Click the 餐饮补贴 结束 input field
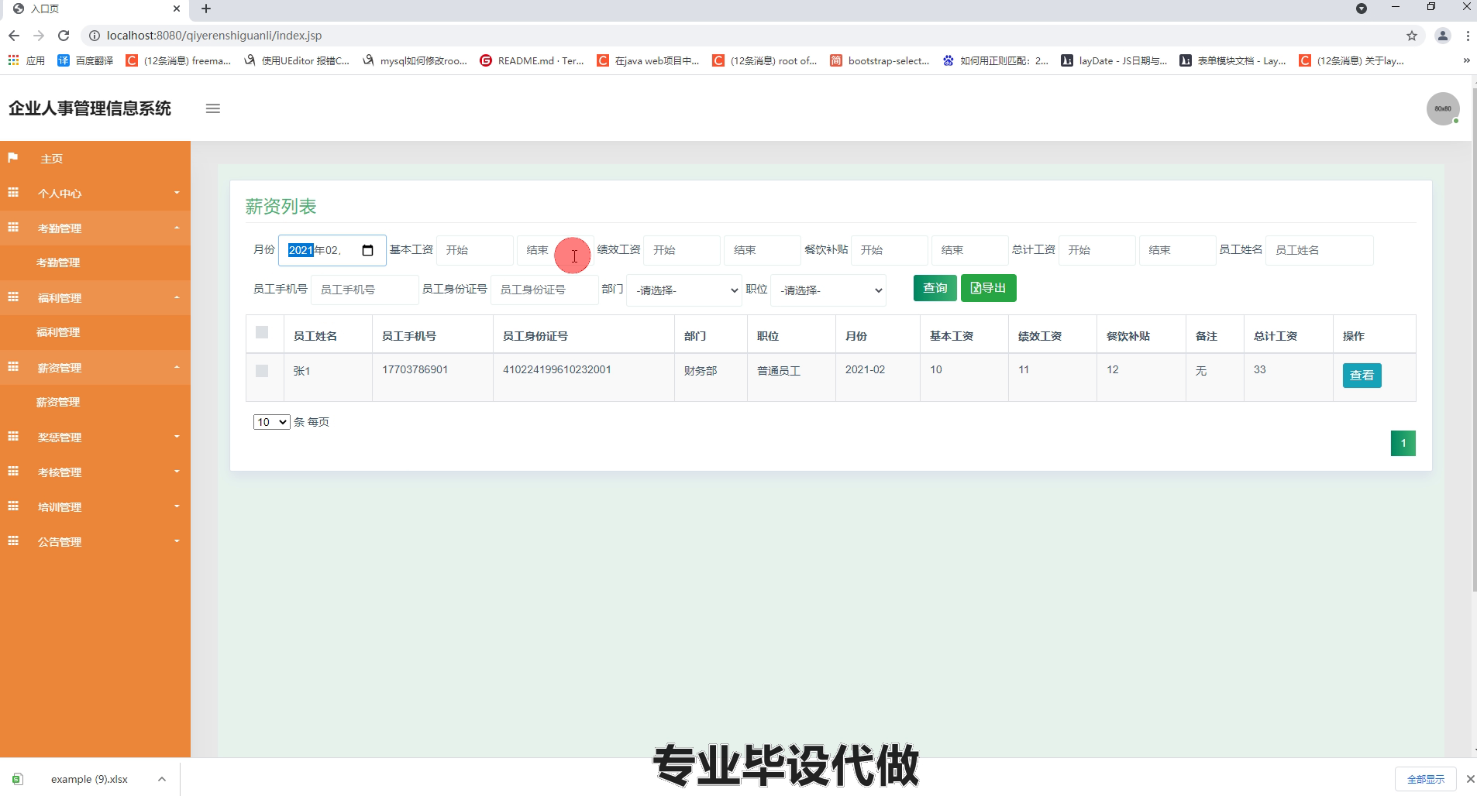The width and height of the screenshot is (1477, 796). (969, 250)
